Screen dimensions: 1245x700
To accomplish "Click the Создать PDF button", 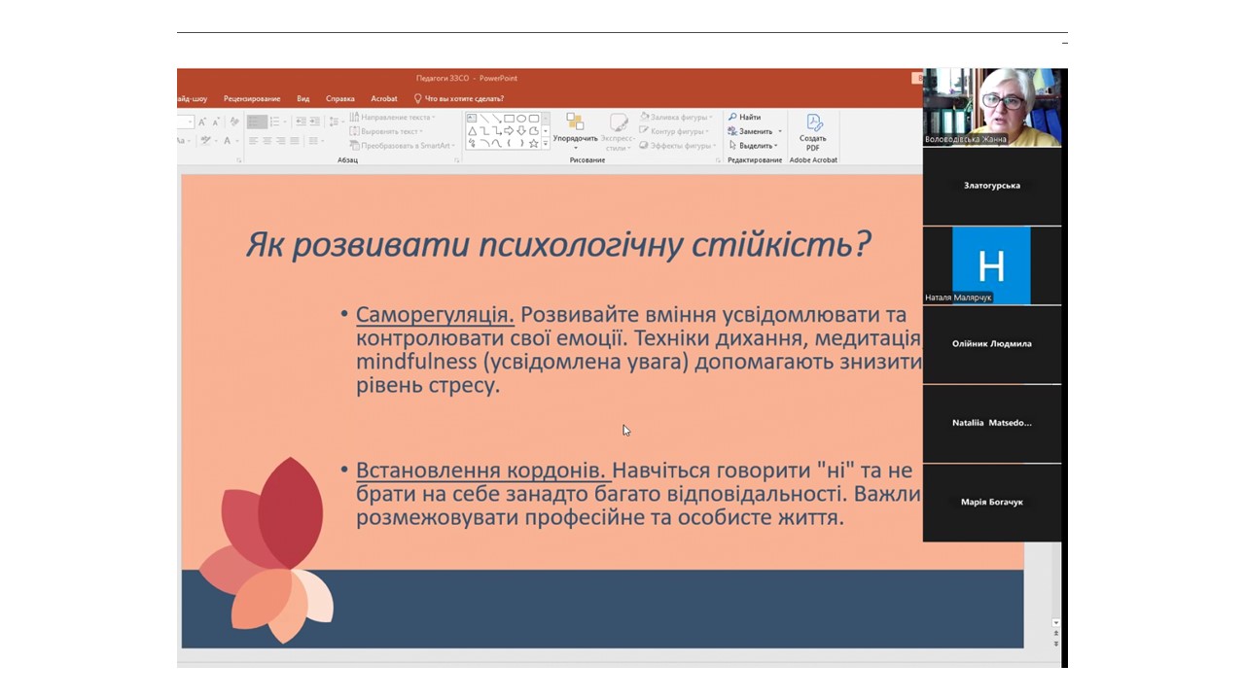I will 812,132.
